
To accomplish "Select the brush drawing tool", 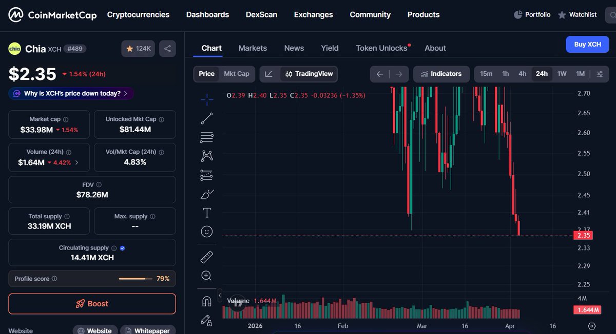I will click(207, 194).
